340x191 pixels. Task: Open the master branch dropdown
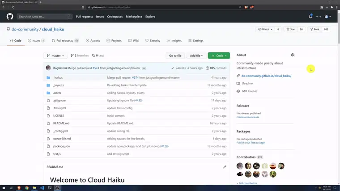[55, 56]
